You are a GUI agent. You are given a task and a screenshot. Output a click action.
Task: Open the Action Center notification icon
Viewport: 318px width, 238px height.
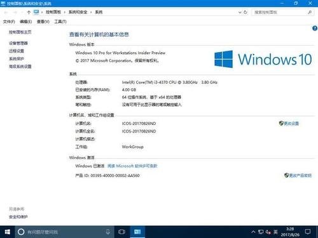(308, 232)
